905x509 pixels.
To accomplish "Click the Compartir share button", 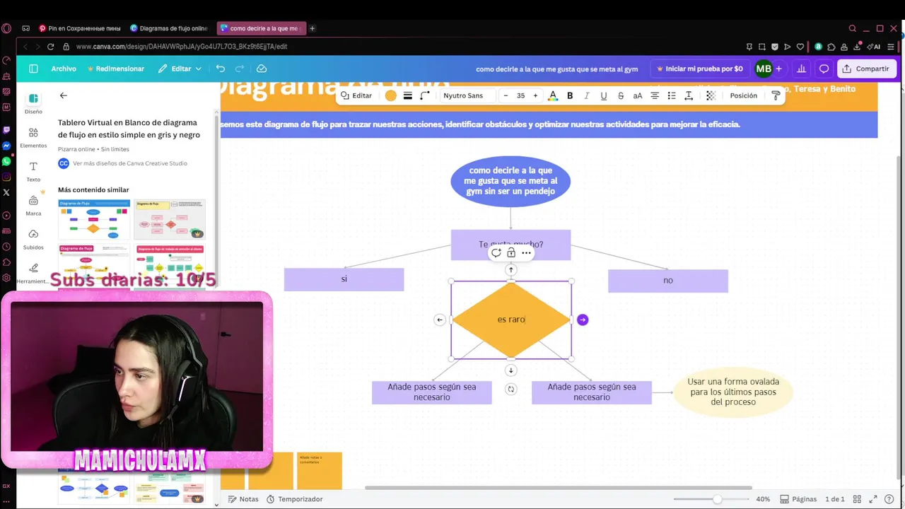I will 867,69.
